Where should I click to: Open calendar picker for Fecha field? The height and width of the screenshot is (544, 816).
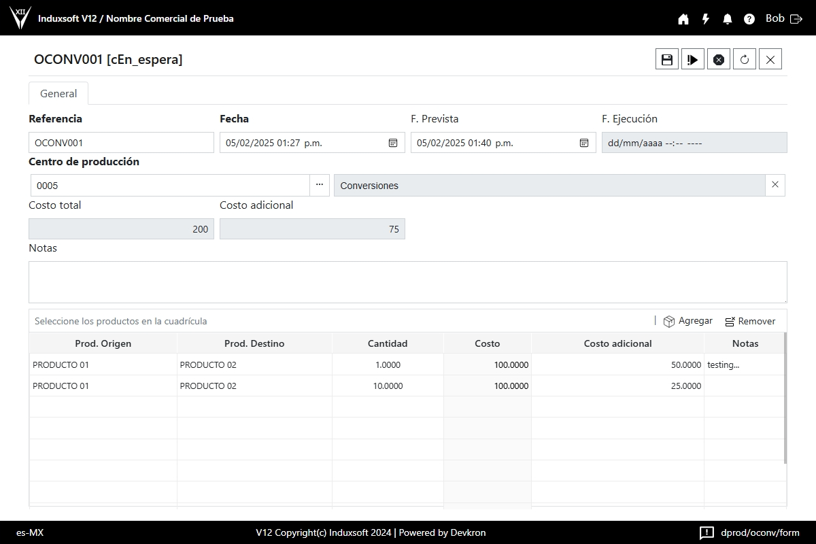click(393, 143)
